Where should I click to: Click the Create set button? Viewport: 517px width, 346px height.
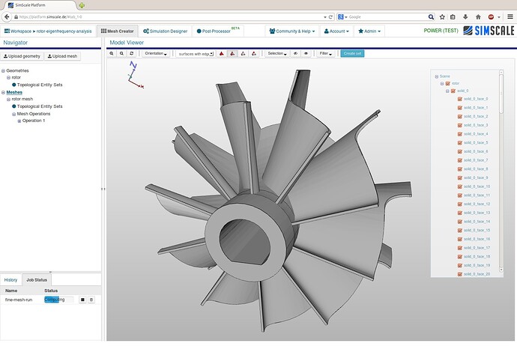351,54
